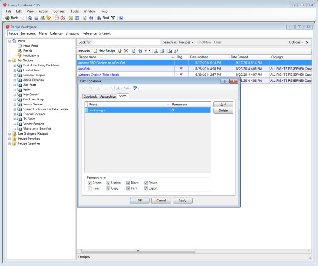Toggle the Delete permission checkbox
This screenshot has height=266, width=318.
(146, 183)
